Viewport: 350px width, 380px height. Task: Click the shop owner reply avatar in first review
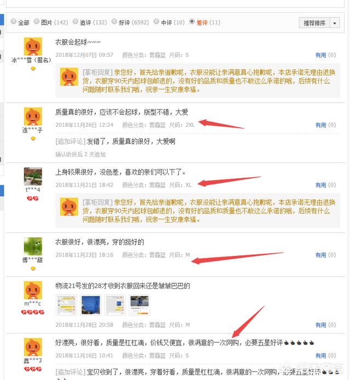(69, 77)
